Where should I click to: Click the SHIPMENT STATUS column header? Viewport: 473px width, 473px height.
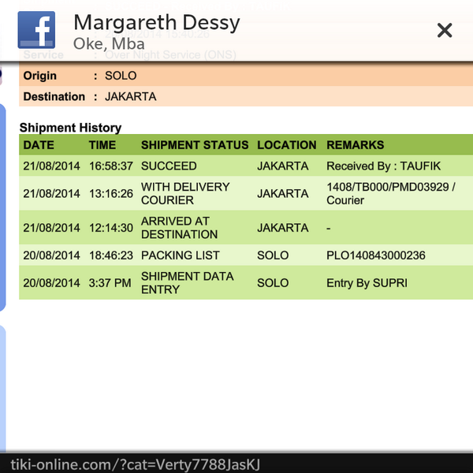tap(195, 145)
